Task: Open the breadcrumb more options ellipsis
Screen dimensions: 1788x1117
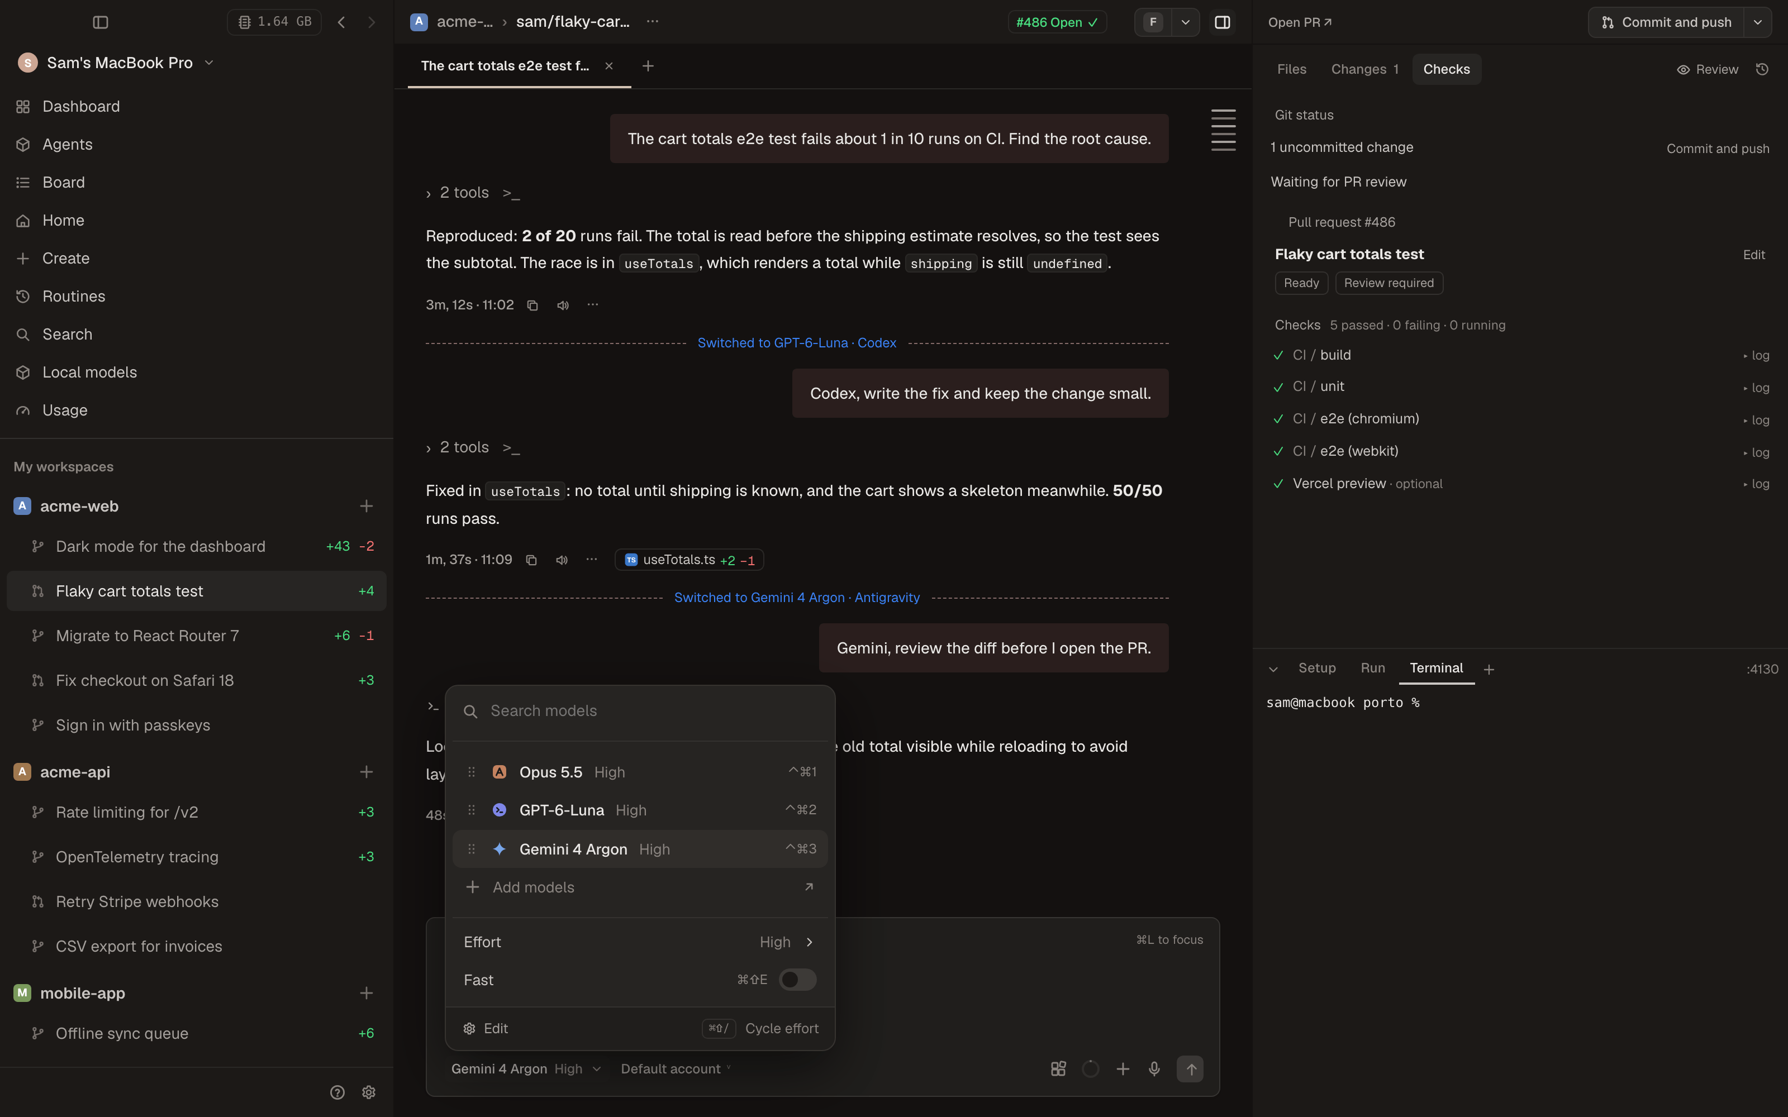Action: pos(653,21)
